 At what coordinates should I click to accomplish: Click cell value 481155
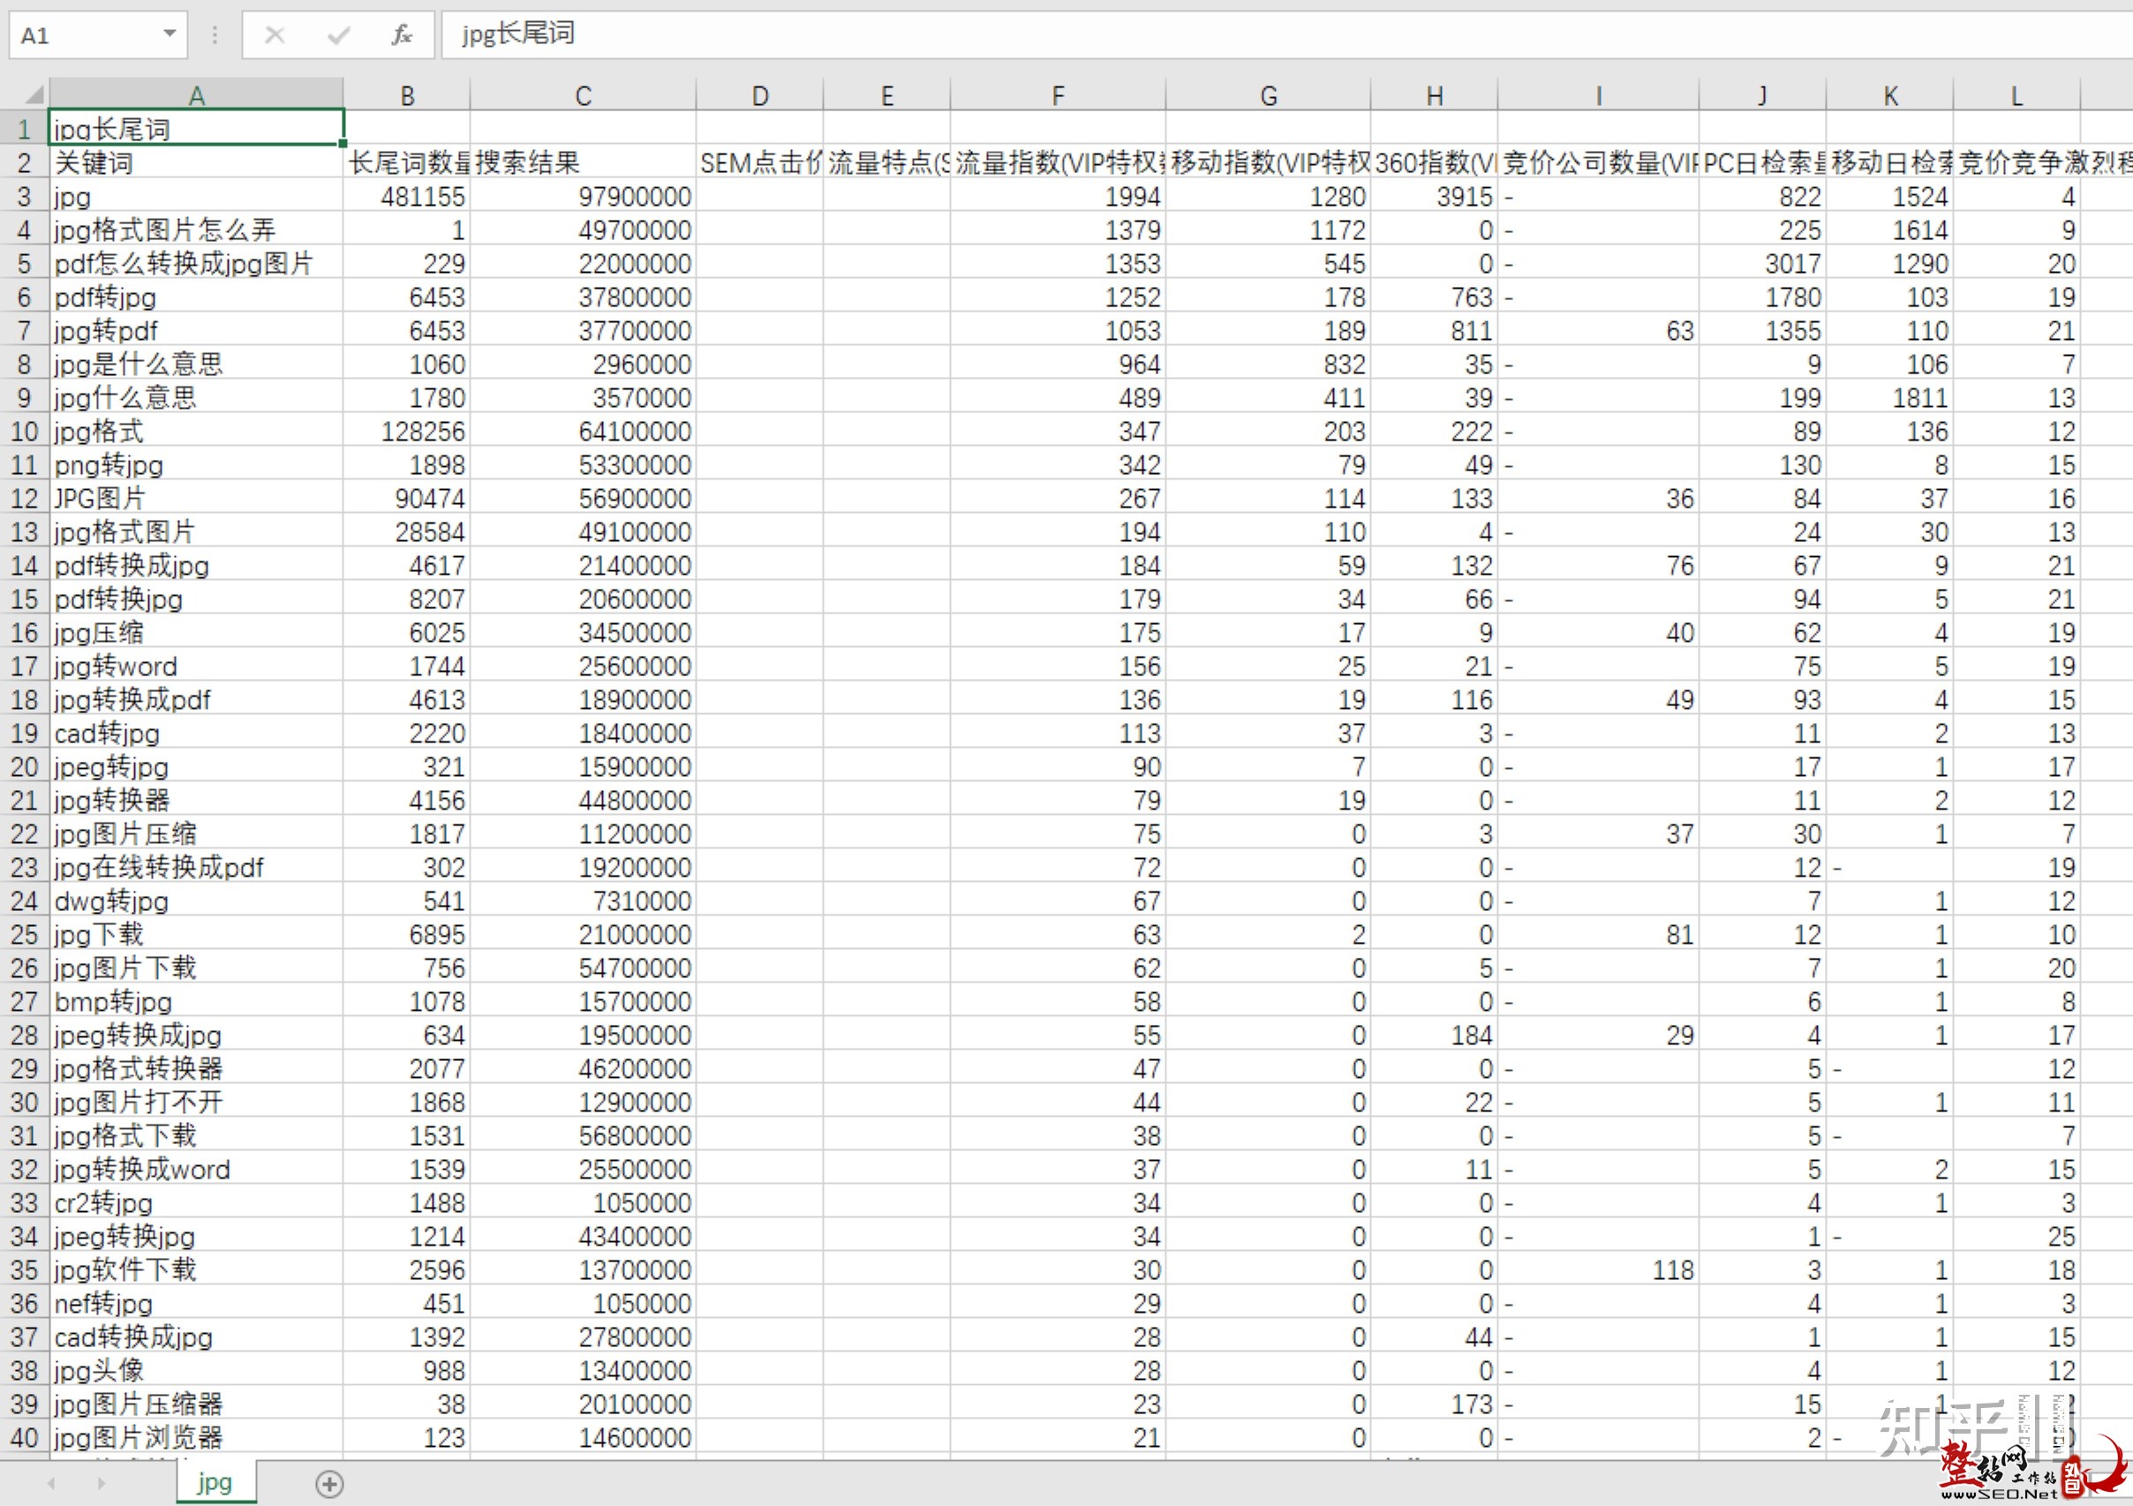pyautogui.click(x=407, y=196)
